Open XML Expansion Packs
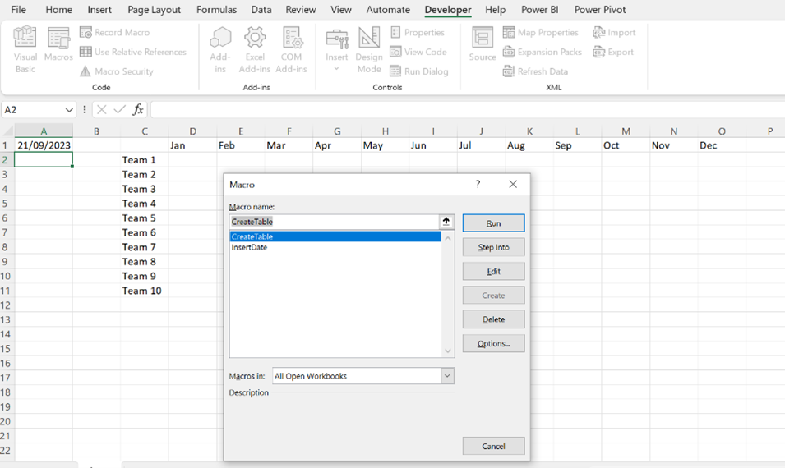 tap(543, 52)
